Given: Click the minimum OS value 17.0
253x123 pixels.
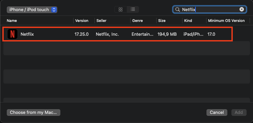Looking at the screenshot, I should (211, 34).
